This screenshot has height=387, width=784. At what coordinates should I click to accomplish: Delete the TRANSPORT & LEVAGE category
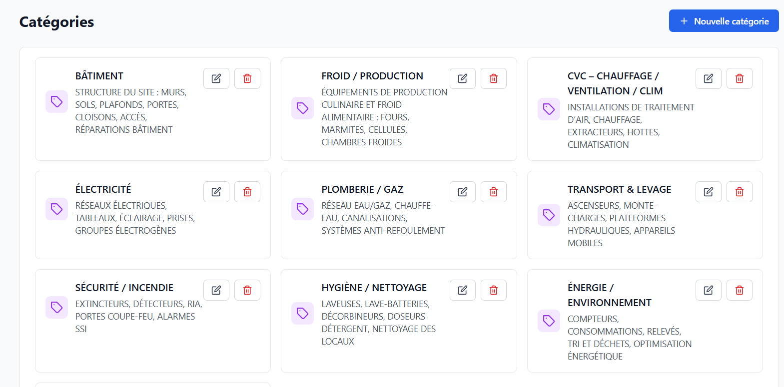pyautogui.click(x=740, y=192)
